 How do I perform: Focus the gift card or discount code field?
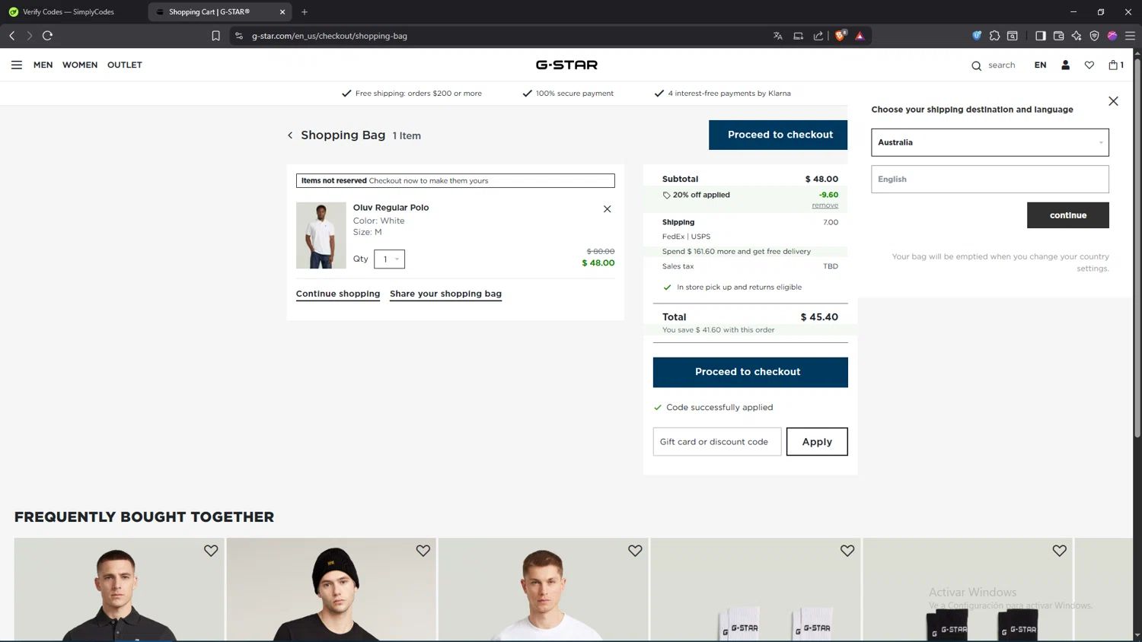(x=716, y=442)
